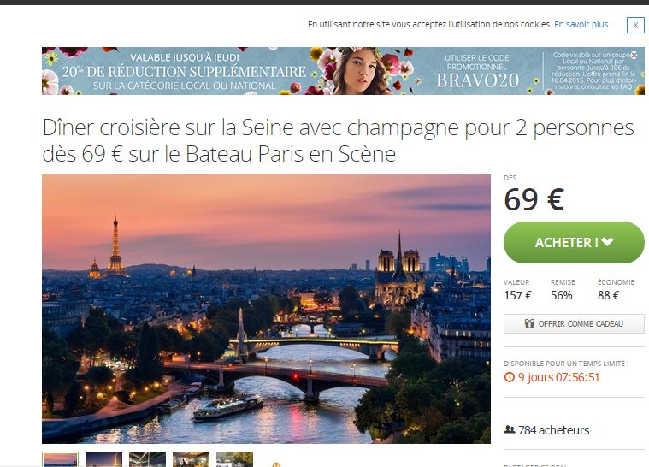This screenshot has width=649, height=467.
Task: Click the 784 acheteurs text
Action: 553,430
